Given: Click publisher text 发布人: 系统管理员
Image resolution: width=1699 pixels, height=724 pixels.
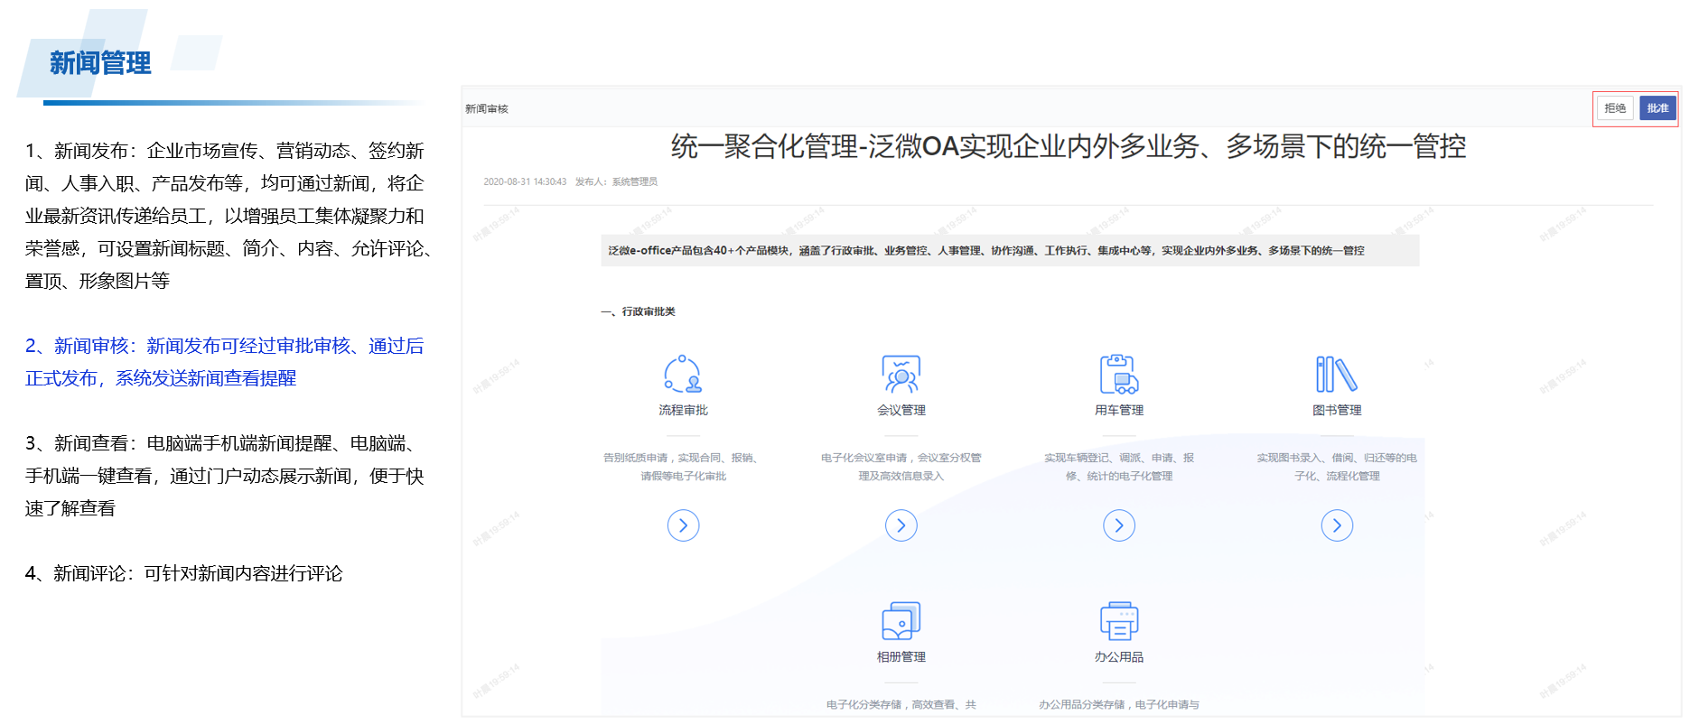Looking at the screenshot, I should pyautogui.click(x=616, y=181).
